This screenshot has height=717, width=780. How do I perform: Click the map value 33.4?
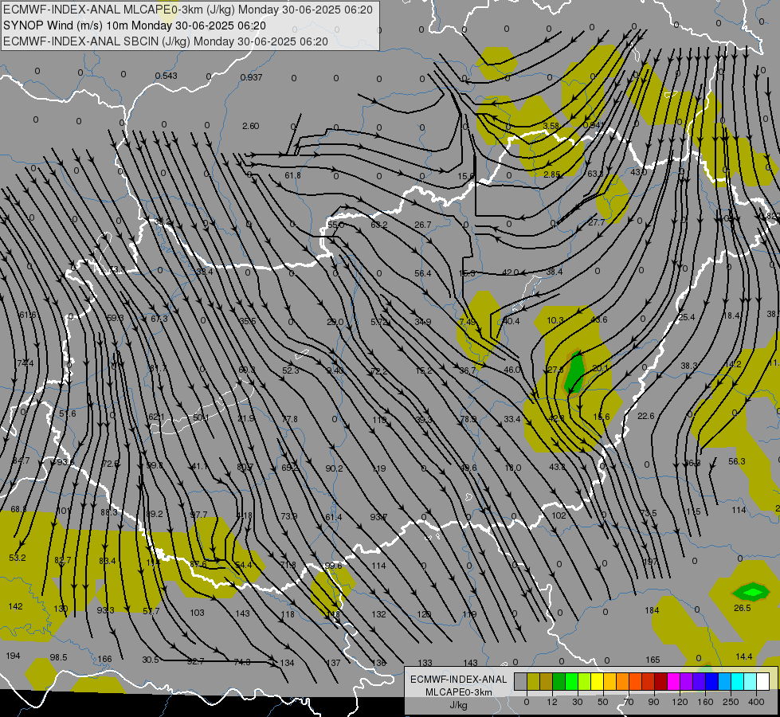512,420
